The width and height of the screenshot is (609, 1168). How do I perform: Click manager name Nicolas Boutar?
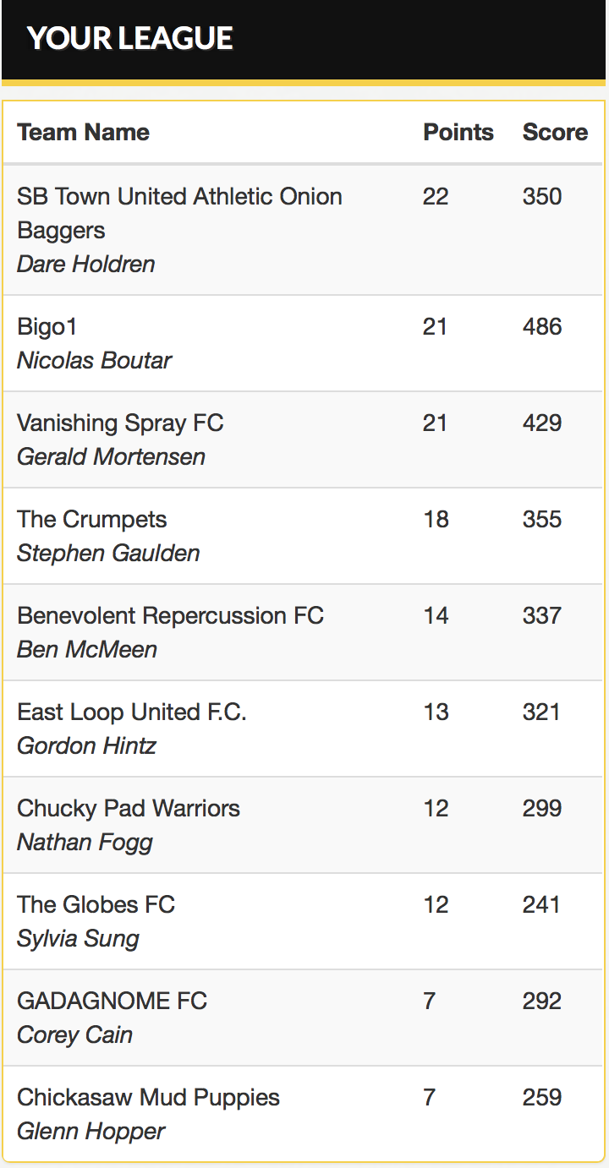pyautogui.click(x=94, y=360)
